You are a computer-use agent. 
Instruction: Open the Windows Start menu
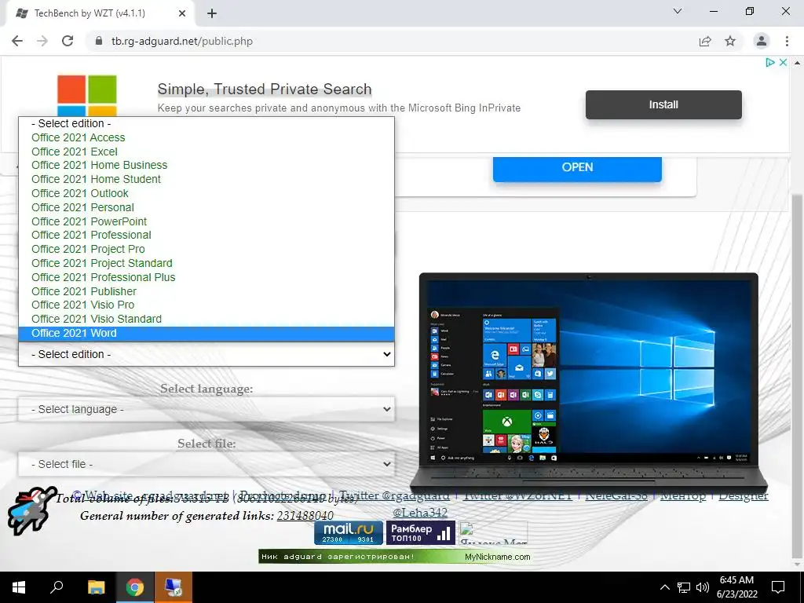pyautogui.click(x=19, y=587)
